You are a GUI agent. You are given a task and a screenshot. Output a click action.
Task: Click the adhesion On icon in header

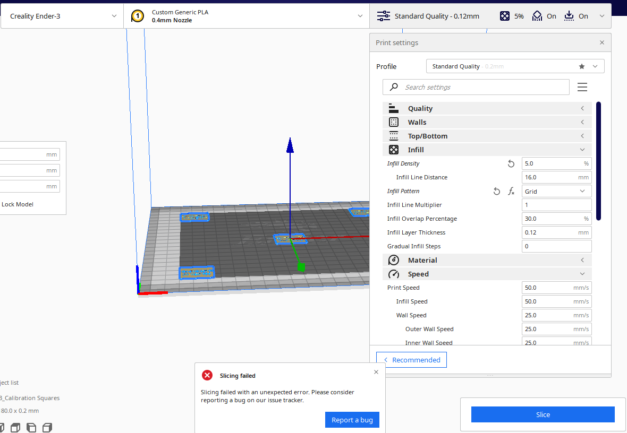pyautogui.click(x=569, y=16)
